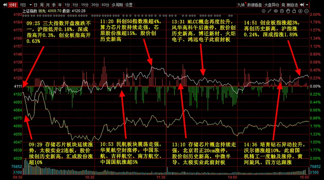Click the 删自选 remove-from-watchlist button
324x180 pixels.
coord(292,5)
